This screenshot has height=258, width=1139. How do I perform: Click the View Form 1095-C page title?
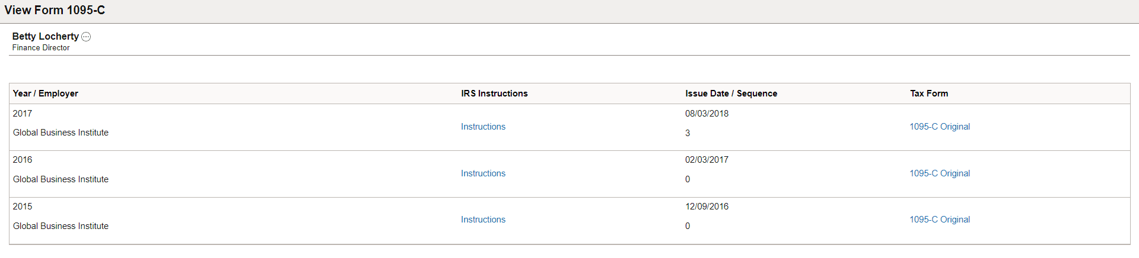[x=55, y=10]
